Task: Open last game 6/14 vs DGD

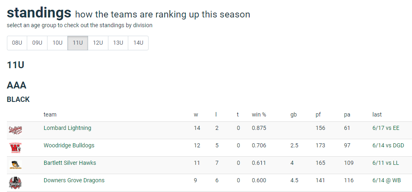Action: pos(388,145)
